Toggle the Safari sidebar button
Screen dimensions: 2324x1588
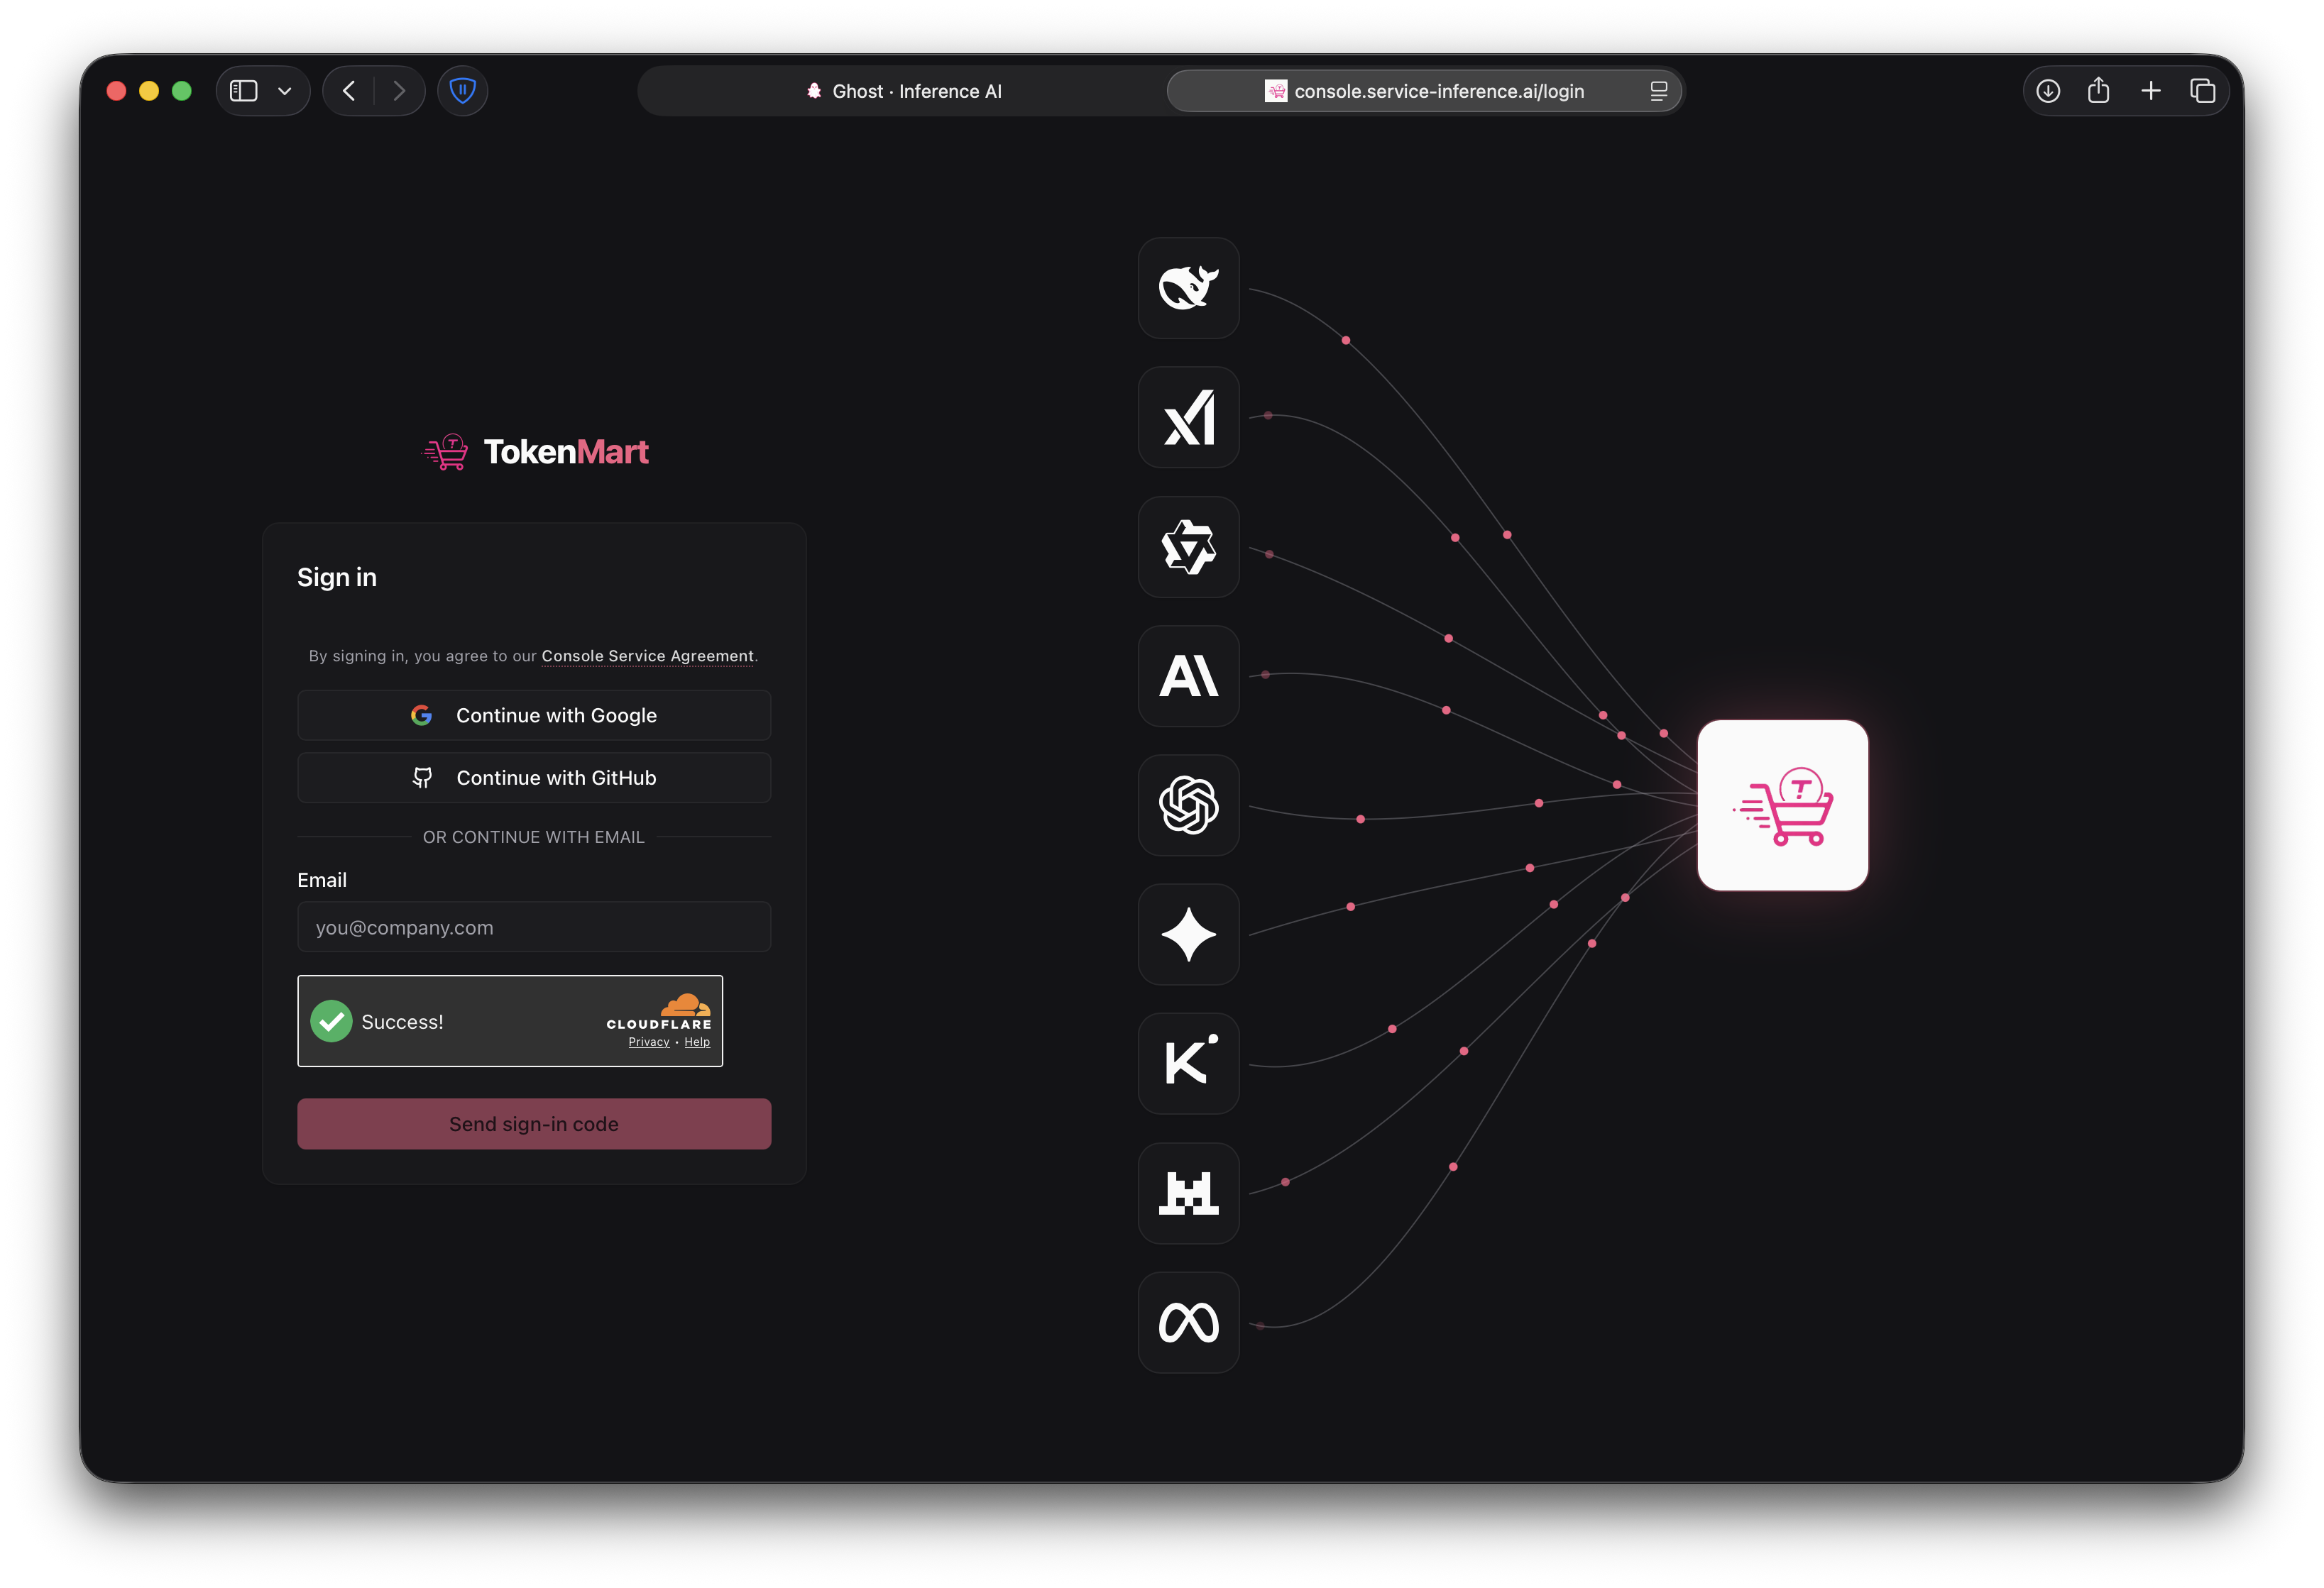[x=244, y=91]
